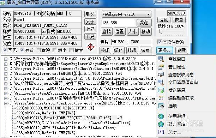The width and height of the screenshot is (216, 138).
Task: Expand the 勇芳_快捷回复.exe tree node
Action: (6, 84)
